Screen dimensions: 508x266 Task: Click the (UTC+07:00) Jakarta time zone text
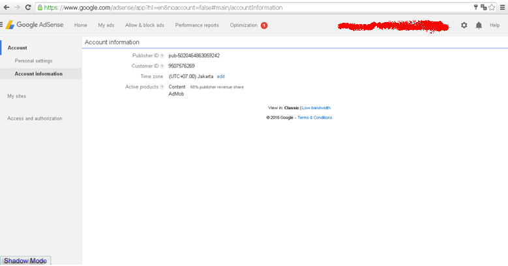coord(191,77)
